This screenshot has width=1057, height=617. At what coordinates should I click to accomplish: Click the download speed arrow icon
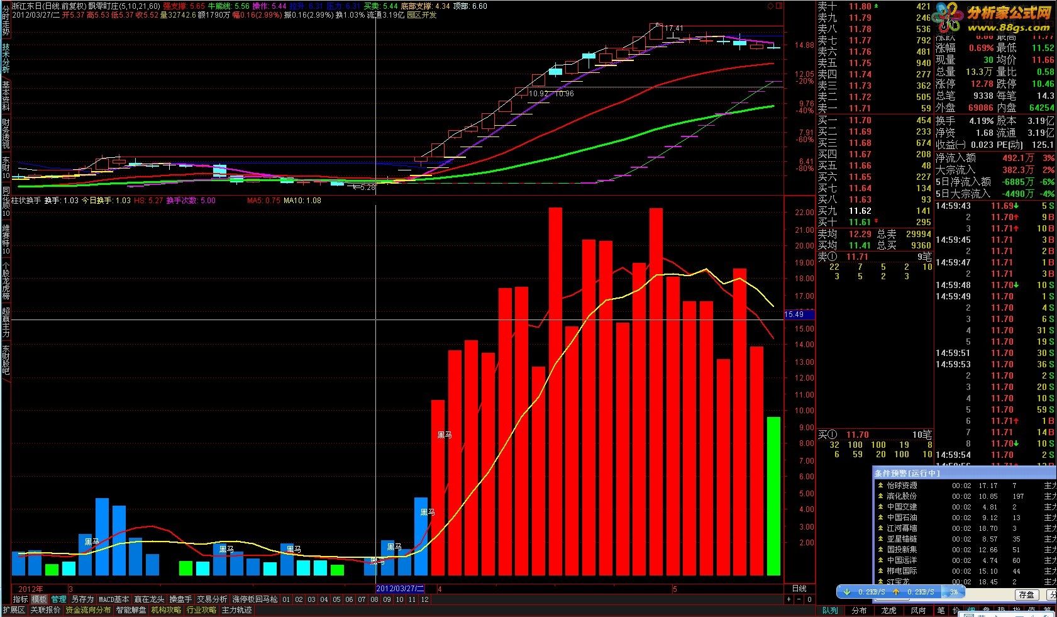tap(847, 592)
